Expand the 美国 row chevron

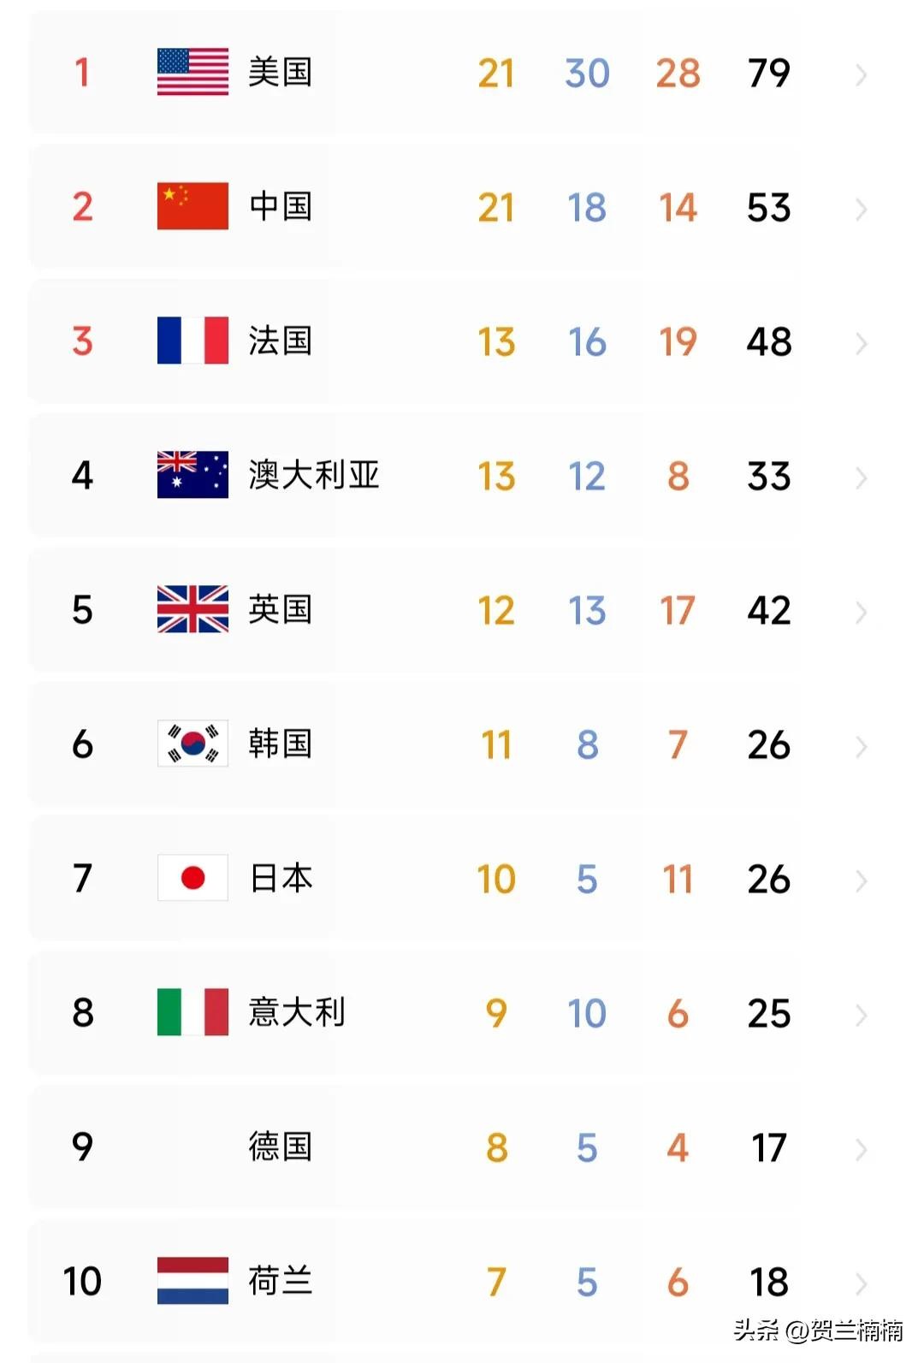pyautogui.click(x=861, y=75)
